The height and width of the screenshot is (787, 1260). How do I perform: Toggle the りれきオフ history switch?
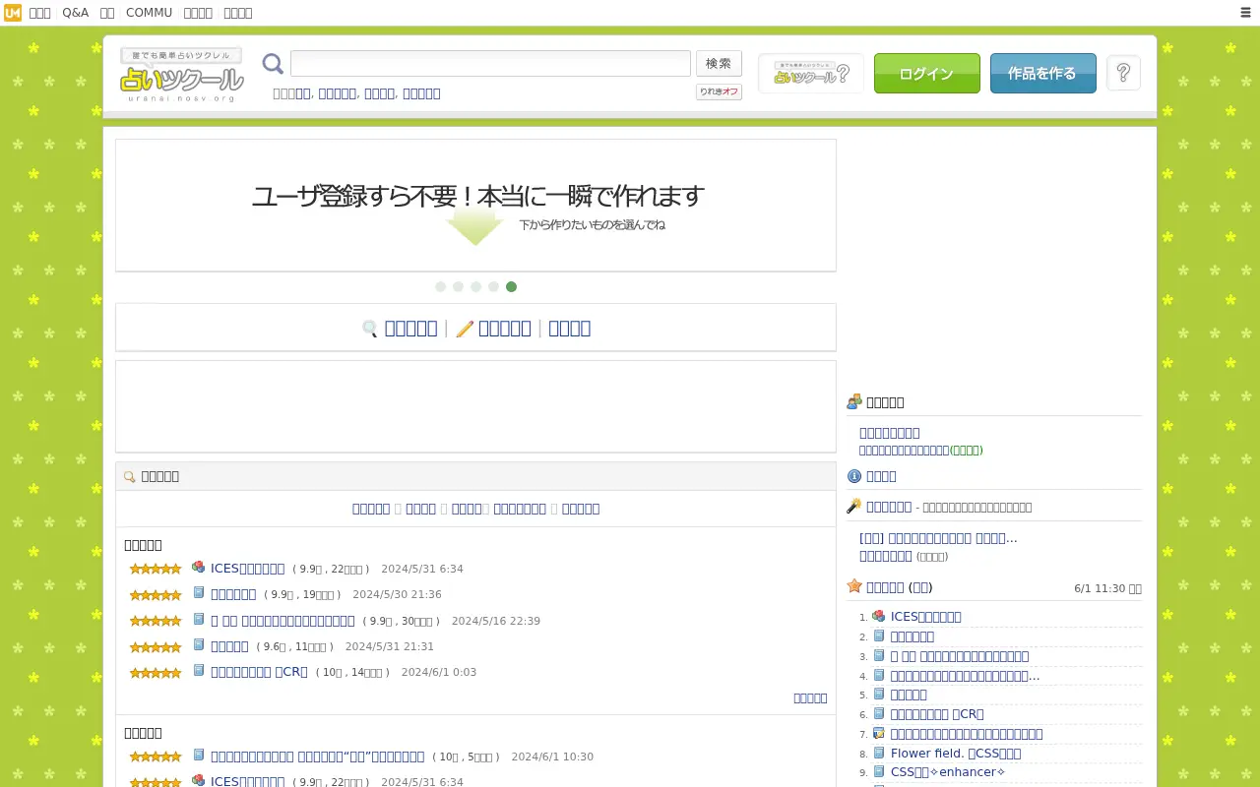pyautogui.click(x=719, y=91)
